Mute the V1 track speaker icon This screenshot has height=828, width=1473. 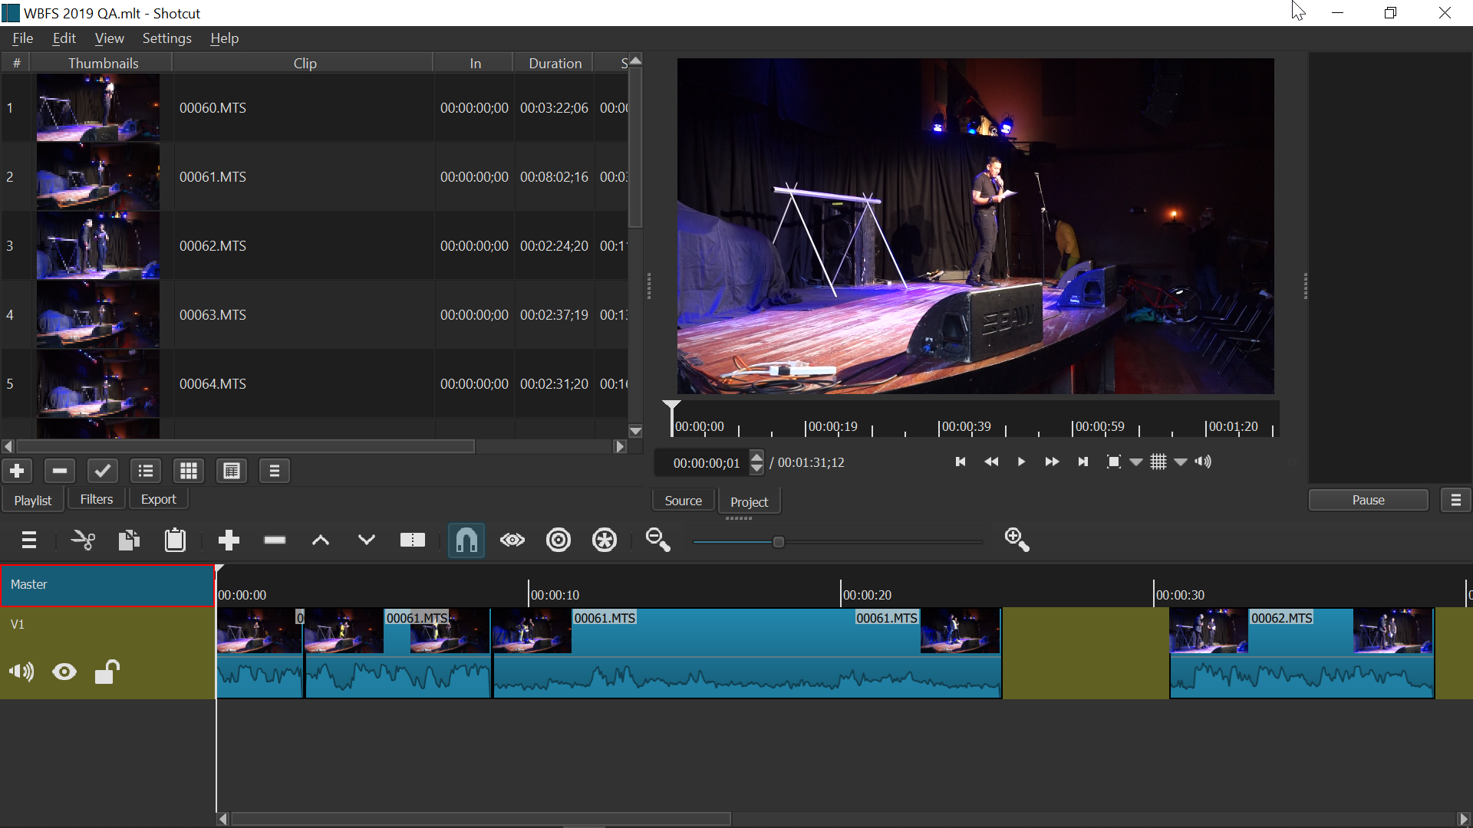pos(21,672)
